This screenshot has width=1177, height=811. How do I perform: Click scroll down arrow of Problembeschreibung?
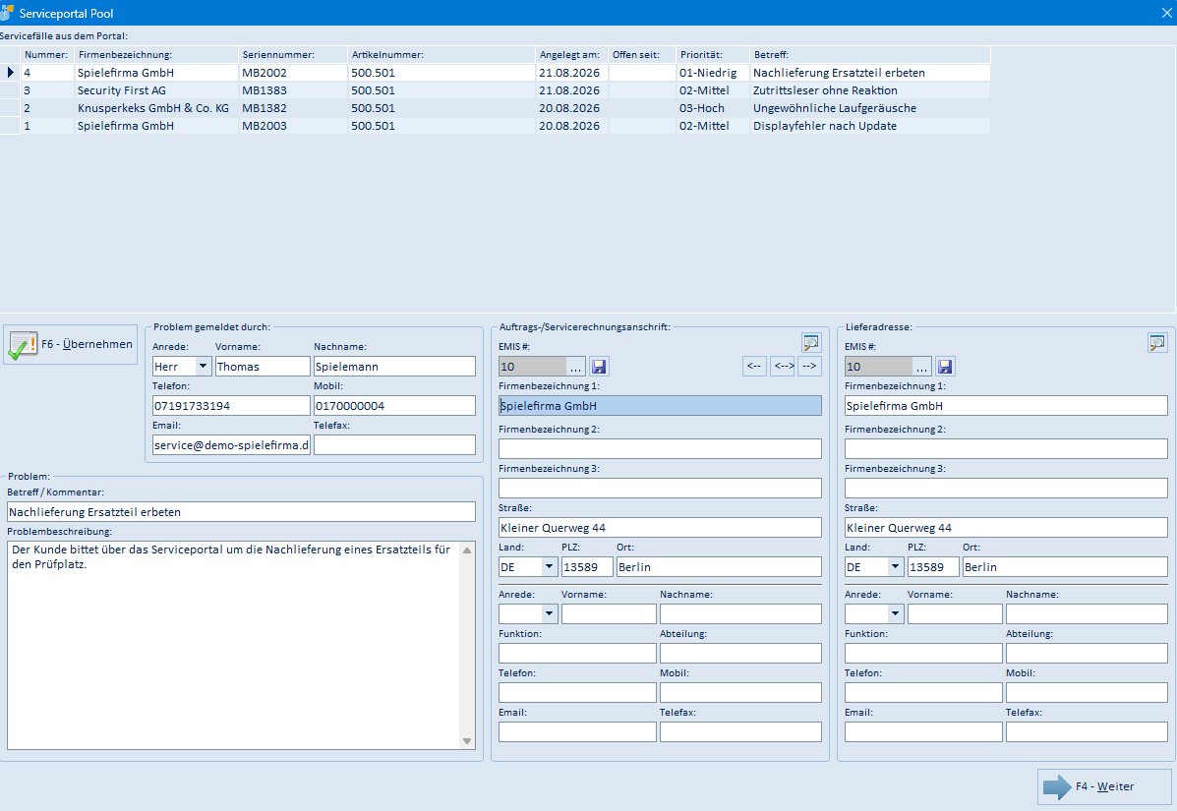coord(467,740)
